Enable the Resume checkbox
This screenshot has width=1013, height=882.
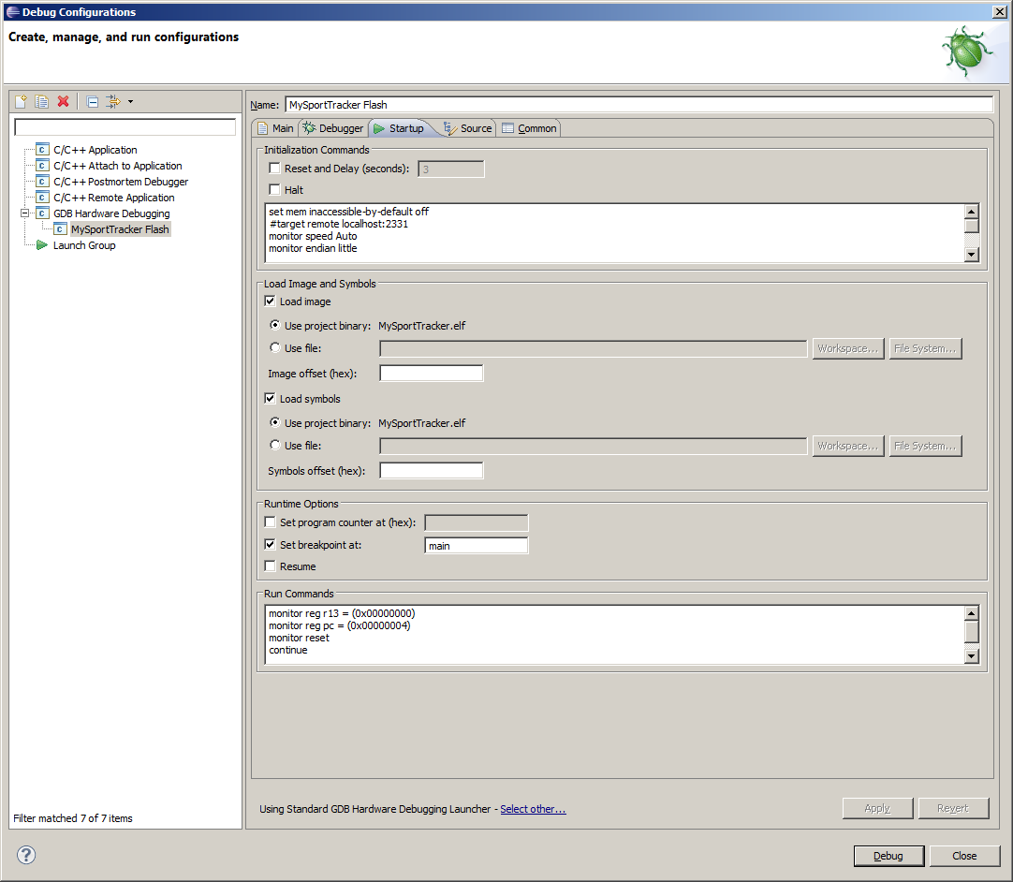[x=270, y=566]
